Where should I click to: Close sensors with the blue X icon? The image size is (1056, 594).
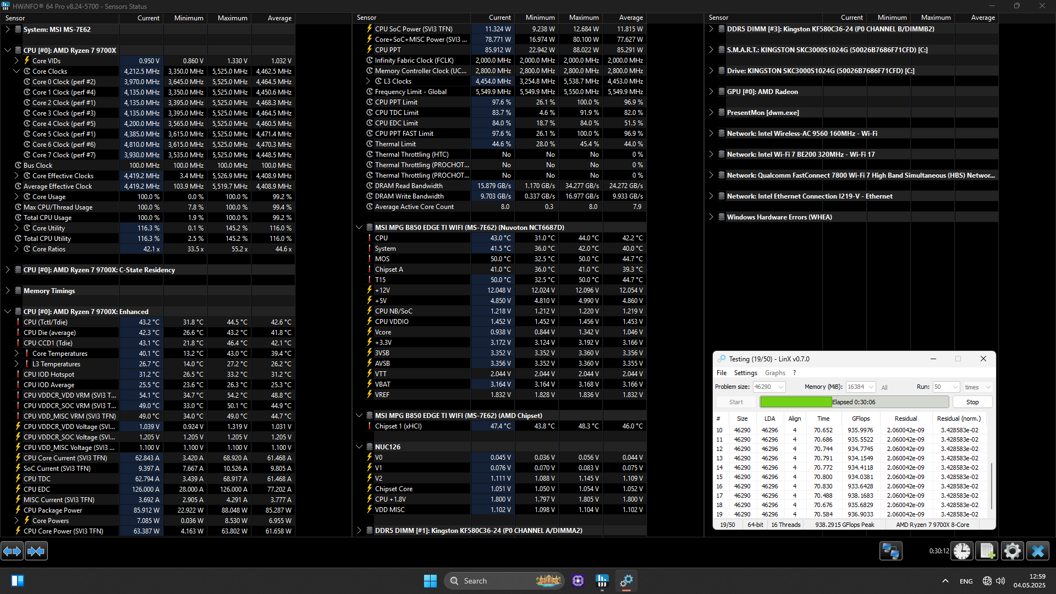tap(1038, 551)
